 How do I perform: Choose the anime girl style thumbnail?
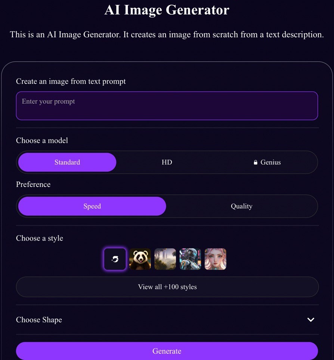coord(216,259)
